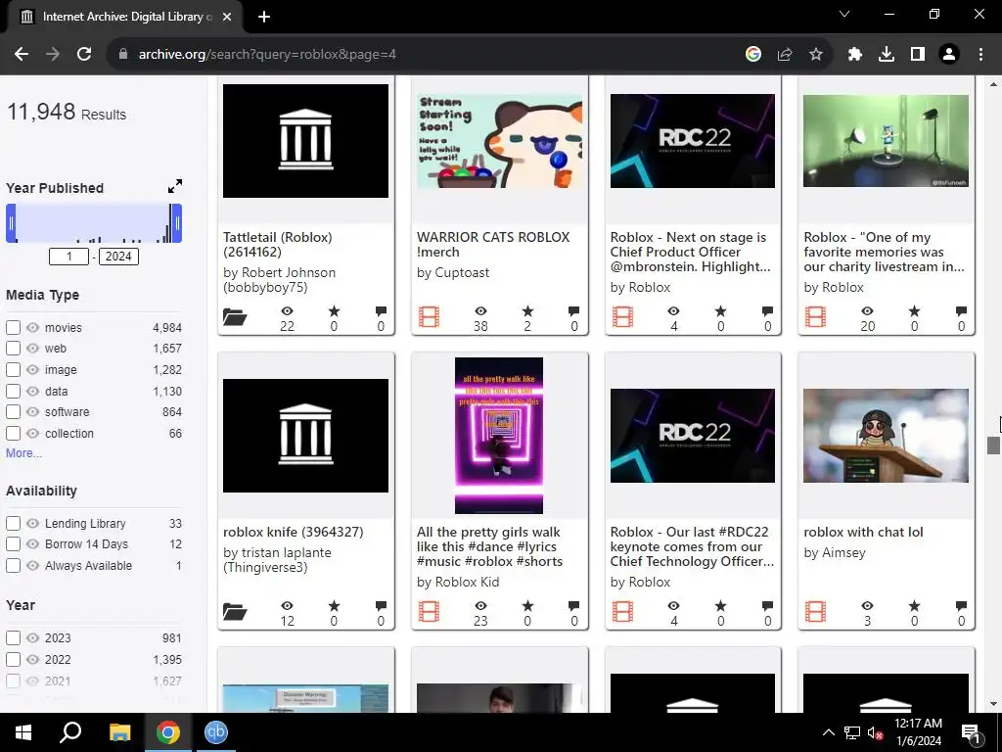Click the movie icon on WARRIOR CATS ROBLOX card
This screenshot has width=1002, height=752.
click(x=429, y=317)
